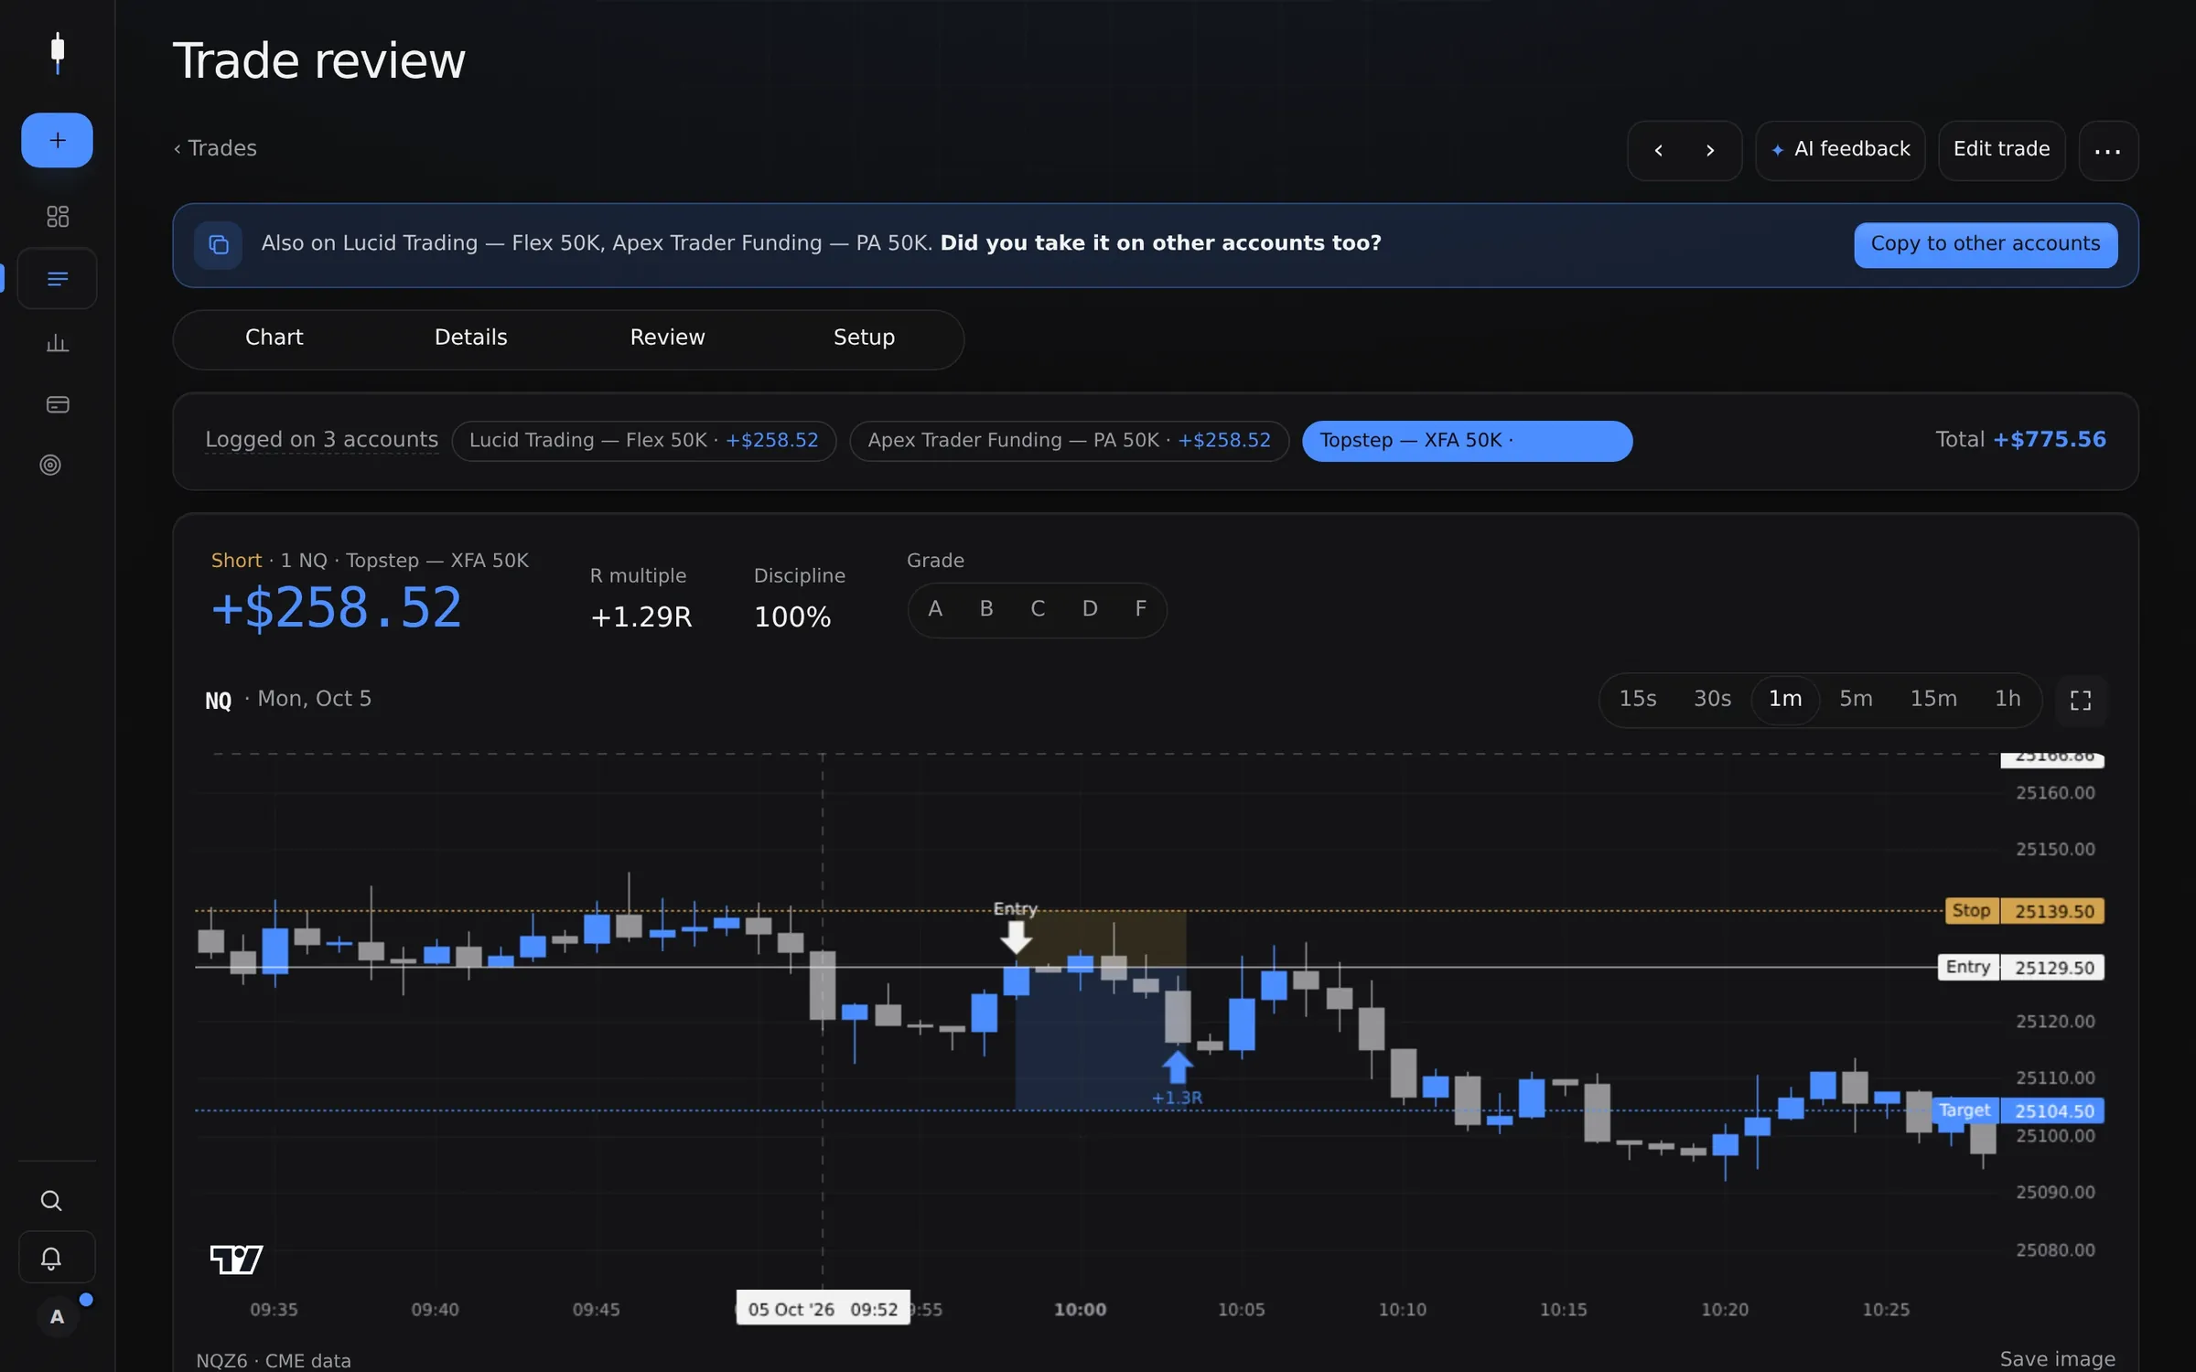Open the bar chart analytics icon
This screenshot has height=1372, width=2196.
pyautogui.click(x=57, y=343)
